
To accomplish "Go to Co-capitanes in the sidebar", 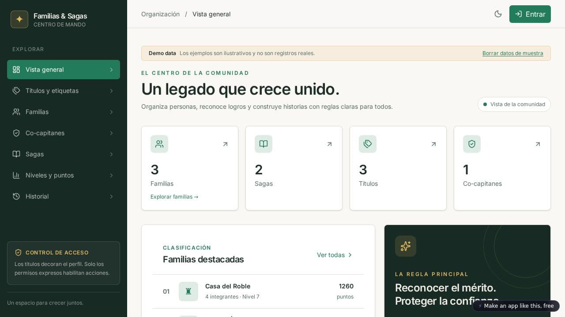I will pos(64,133).
